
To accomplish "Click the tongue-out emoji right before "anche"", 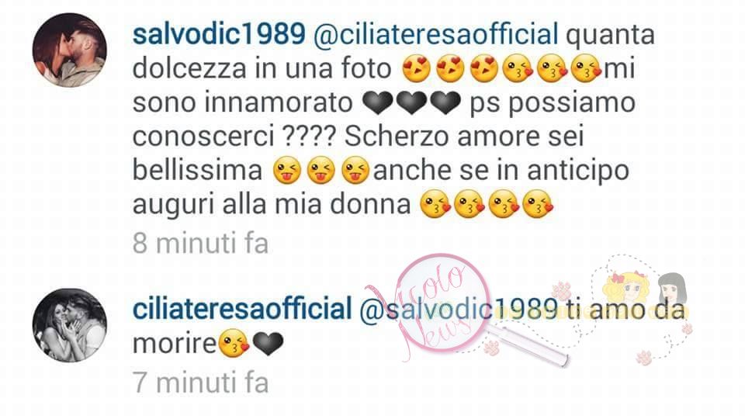I will tap(355, 171).
